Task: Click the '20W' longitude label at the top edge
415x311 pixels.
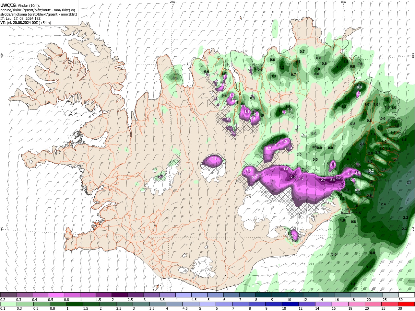Action: [172, 2]
